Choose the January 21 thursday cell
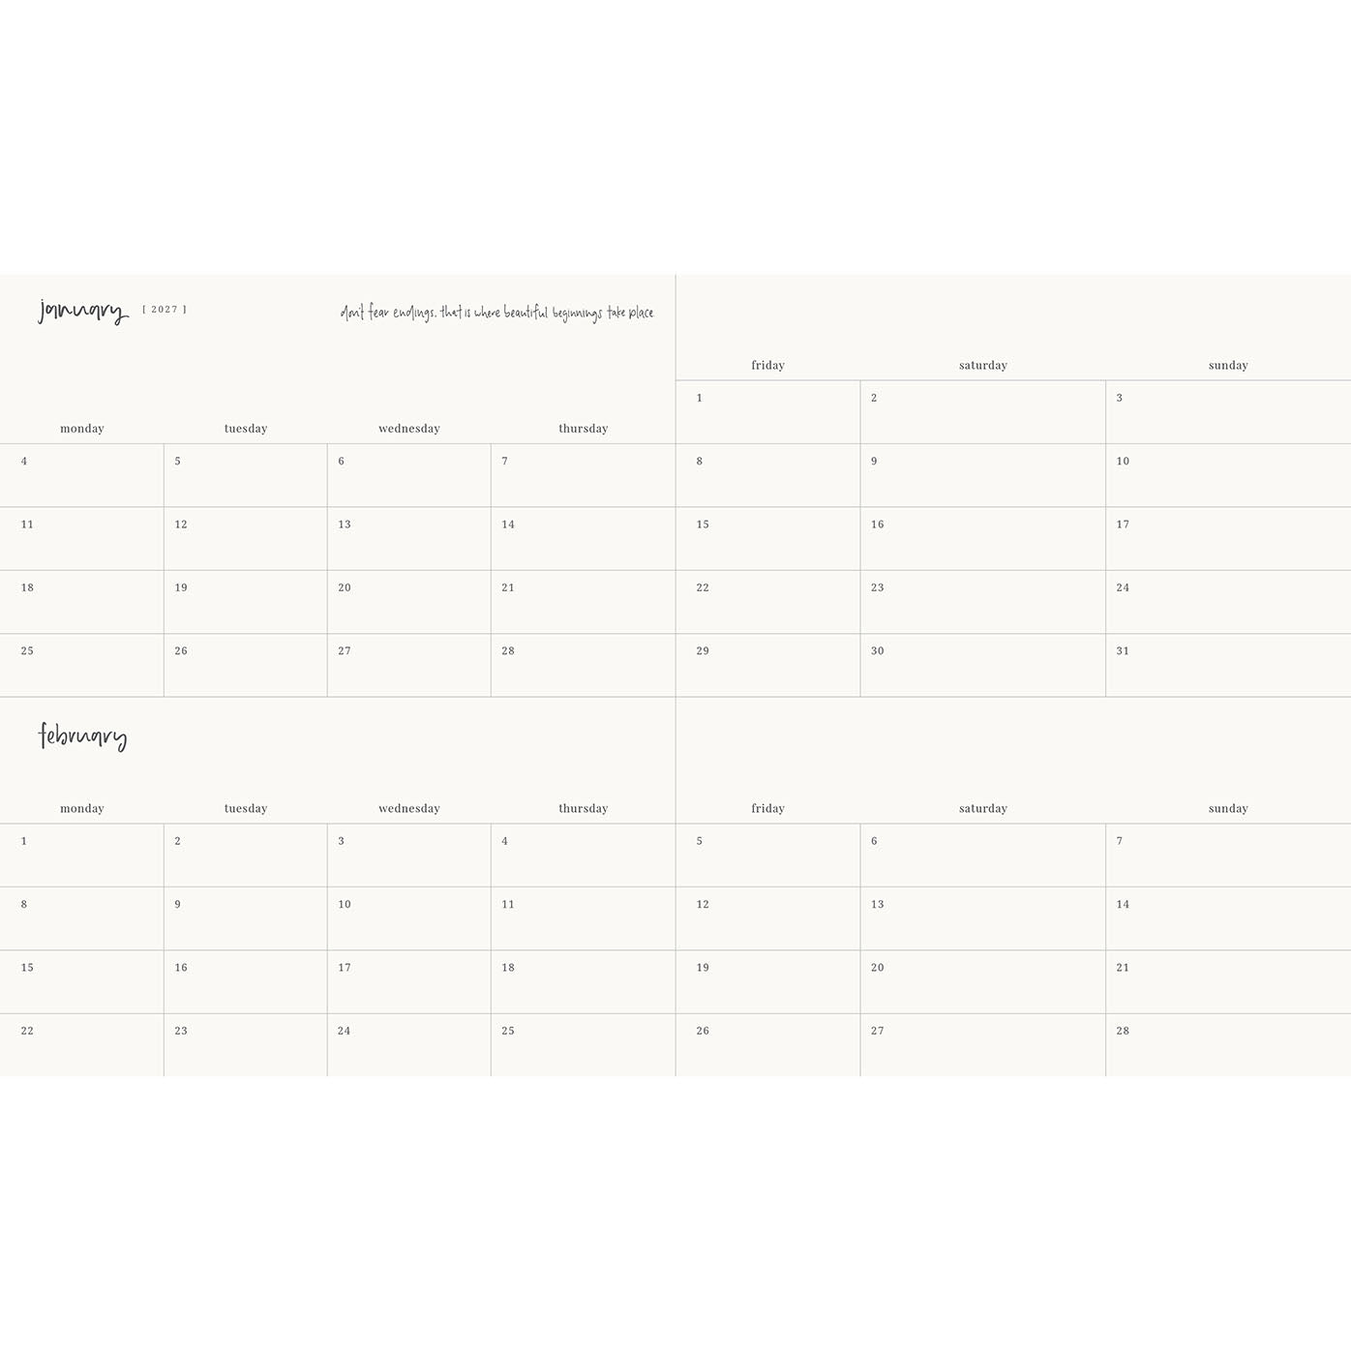 coord(583,602)
